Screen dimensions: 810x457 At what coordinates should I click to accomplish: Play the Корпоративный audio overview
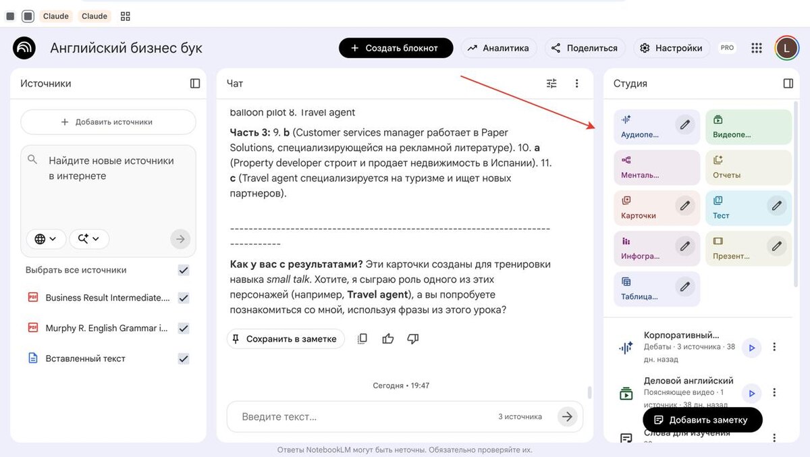[751, 348]
